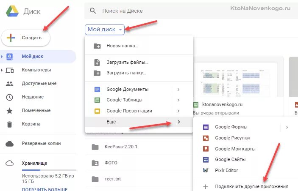The image size is (298, 191).
Task: Click the green Google Sheets icon
Action: [x=97, y=100]
